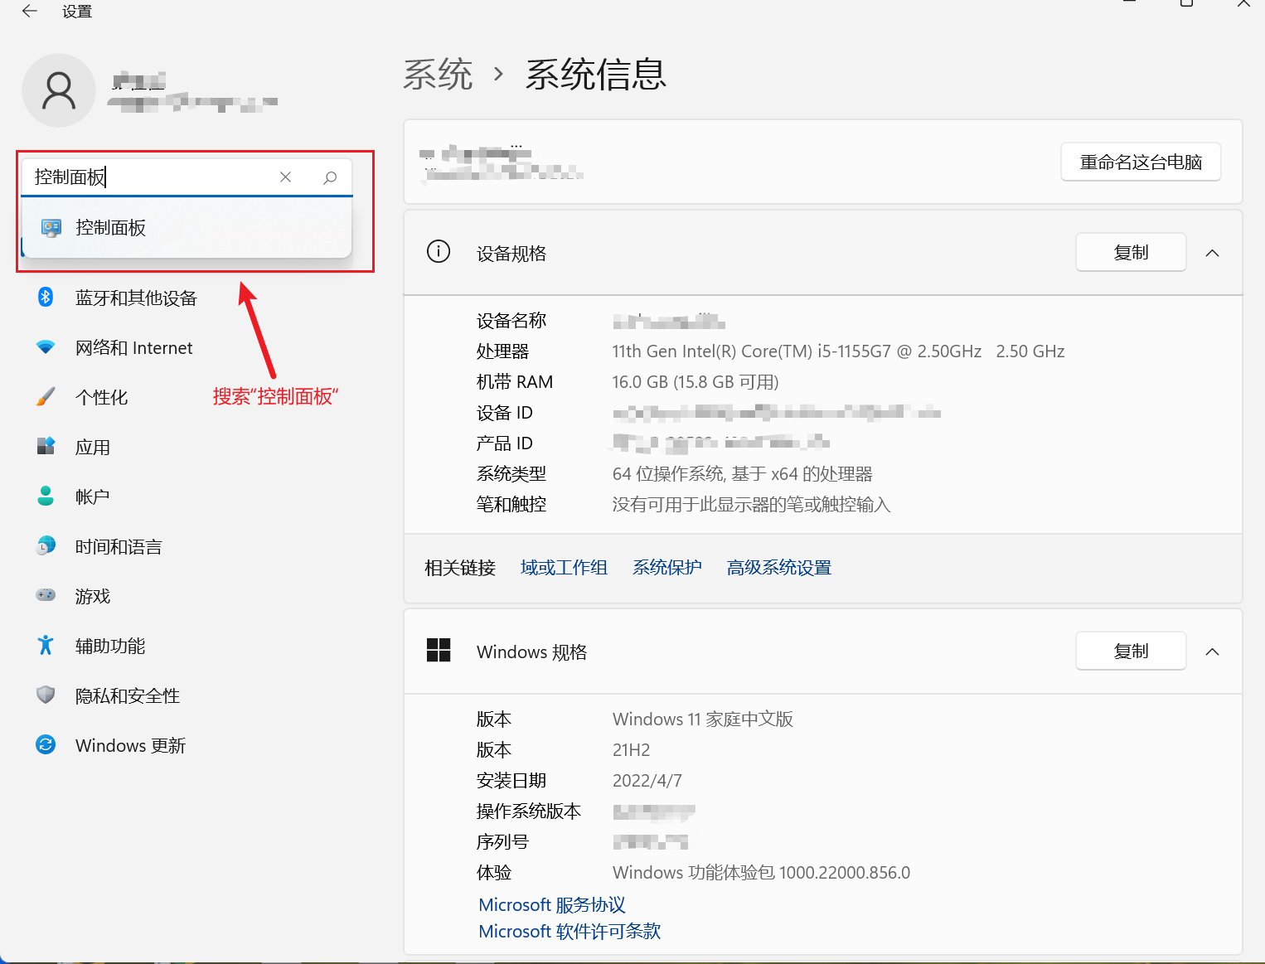Clear the search box with X icon
The image size is (1265, 964).
click(285, 177)
